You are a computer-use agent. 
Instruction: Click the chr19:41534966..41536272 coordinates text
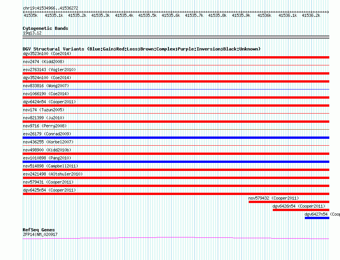[50, 8]
